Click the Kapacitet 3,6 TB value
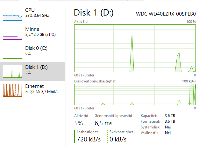 tap(170, 116)
